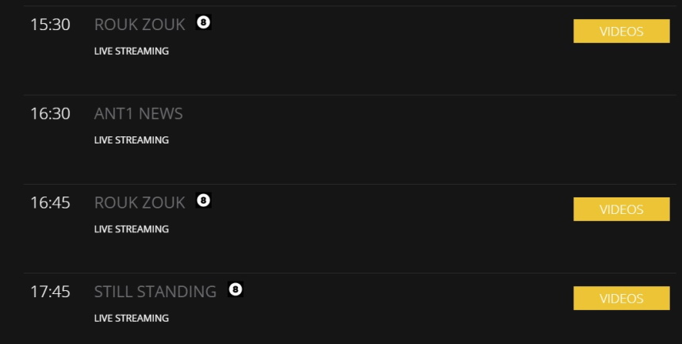This screenshot has height=344, width=682.
Task: Click the age rating 8 icon beside 15:30 Rouk Zouk
Action: click(204, 23)
